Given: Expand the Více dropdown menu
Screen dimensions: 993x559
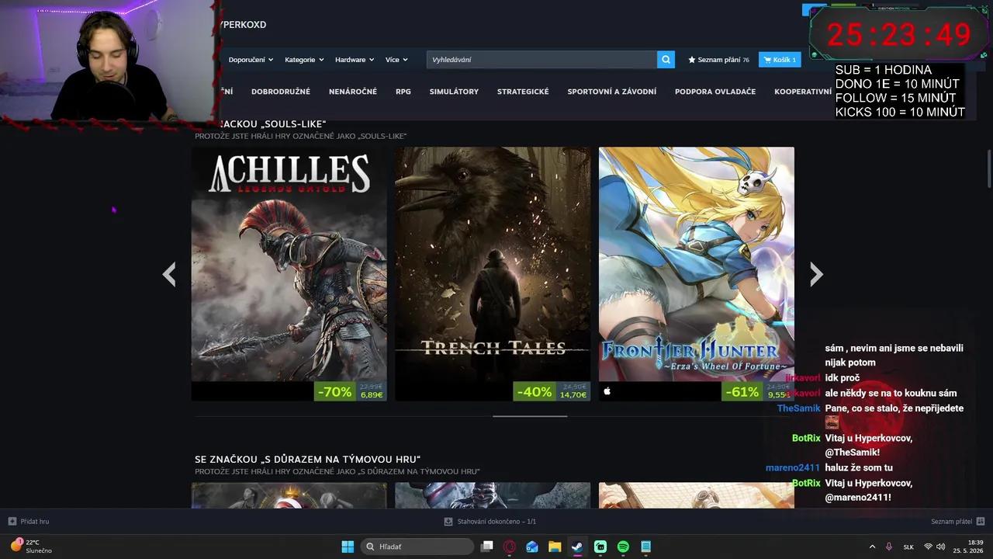Looking at the screenshot, I should pyautogui.click(x=396, y=60).
